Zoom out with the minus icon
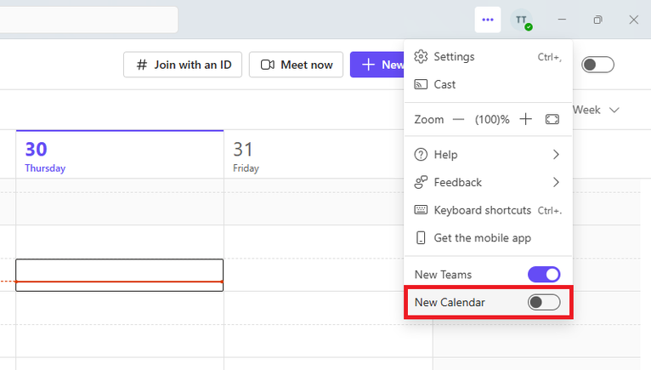651x370 pixels. click(459, 120)
